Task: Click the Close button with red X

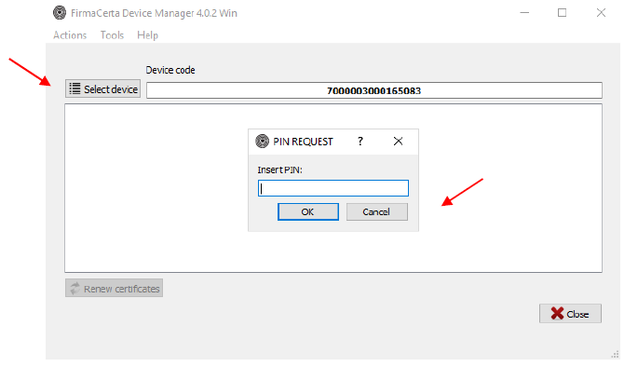Action: coord(570,314)
